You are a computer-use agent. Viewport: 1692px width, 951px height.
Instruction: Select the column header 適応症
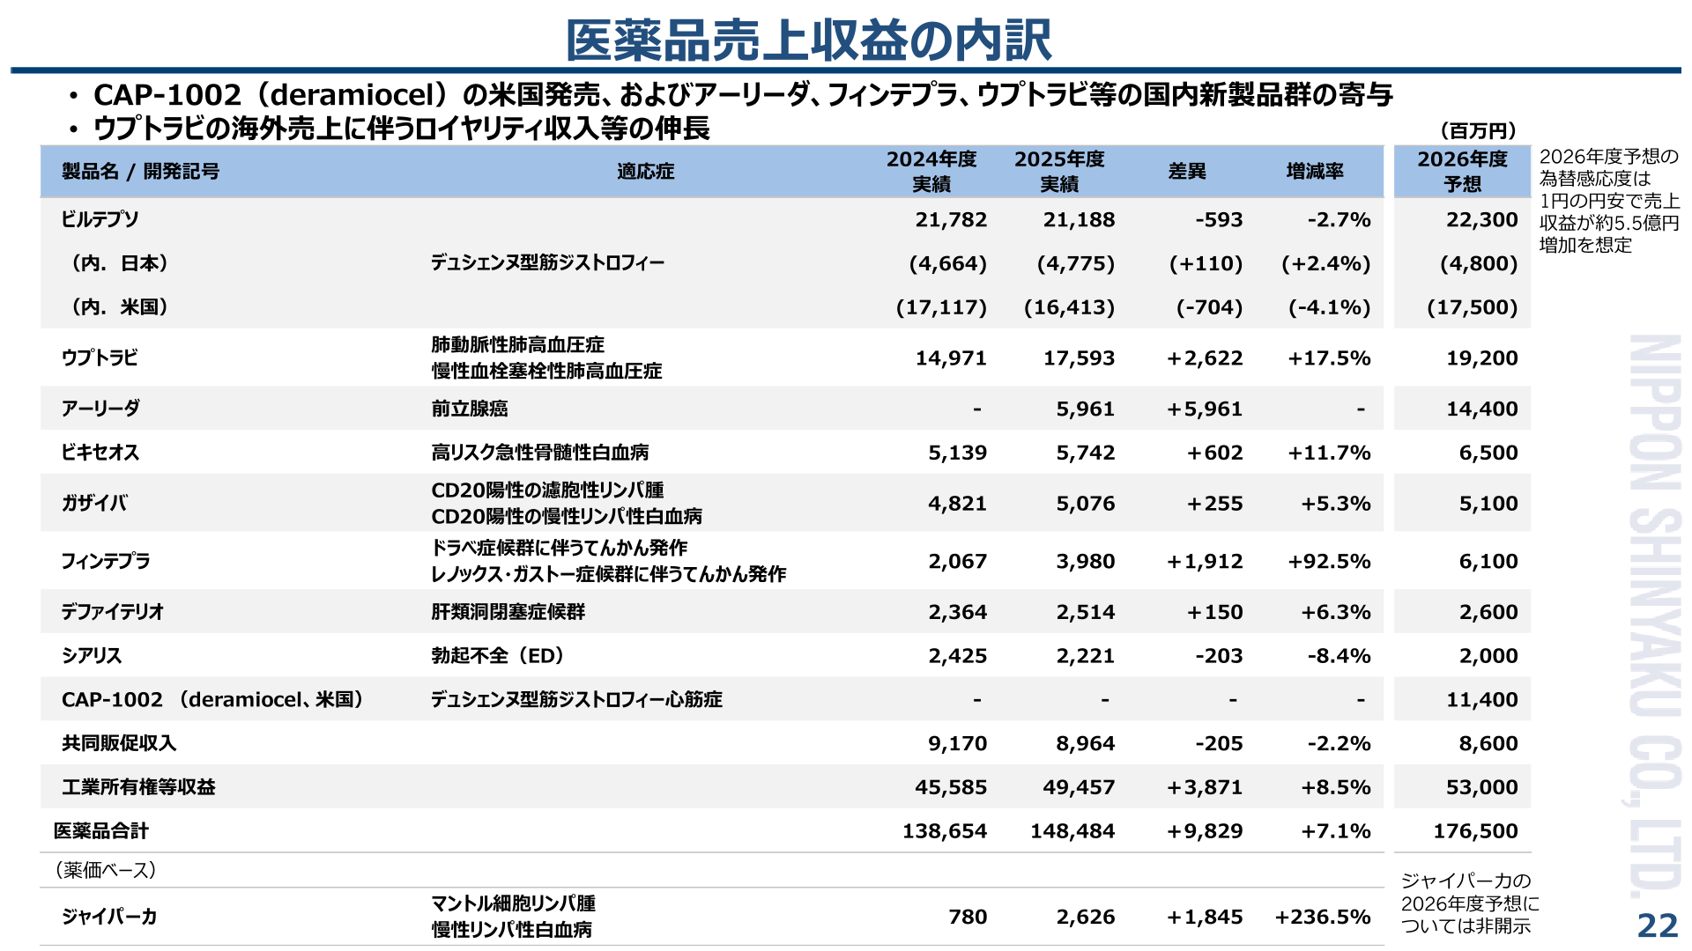[x=645, y=171]
